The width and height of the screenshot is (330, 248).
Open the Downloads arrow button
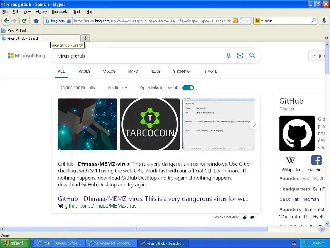[324, 21]
